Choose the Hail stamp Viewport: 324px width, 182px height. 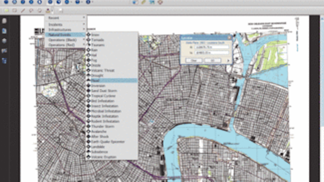[x=112, y=55]
